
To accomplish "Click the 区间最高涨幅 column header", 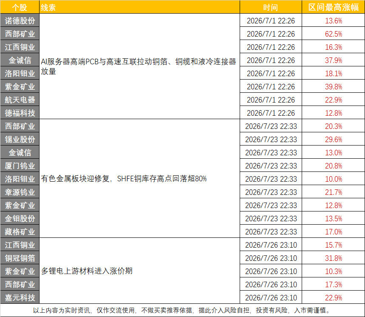I will [333, 7].
